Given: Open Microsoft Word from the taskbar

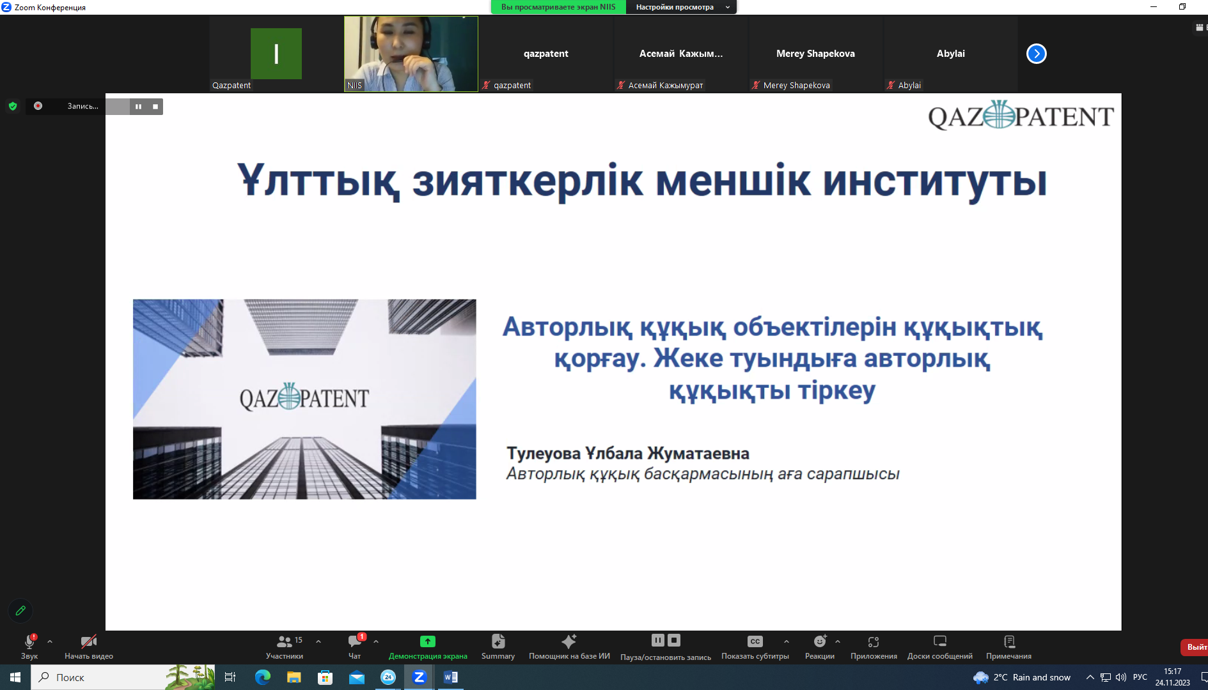Looking at the screenshot, I should pyautogui.click(x=450, y=677).
